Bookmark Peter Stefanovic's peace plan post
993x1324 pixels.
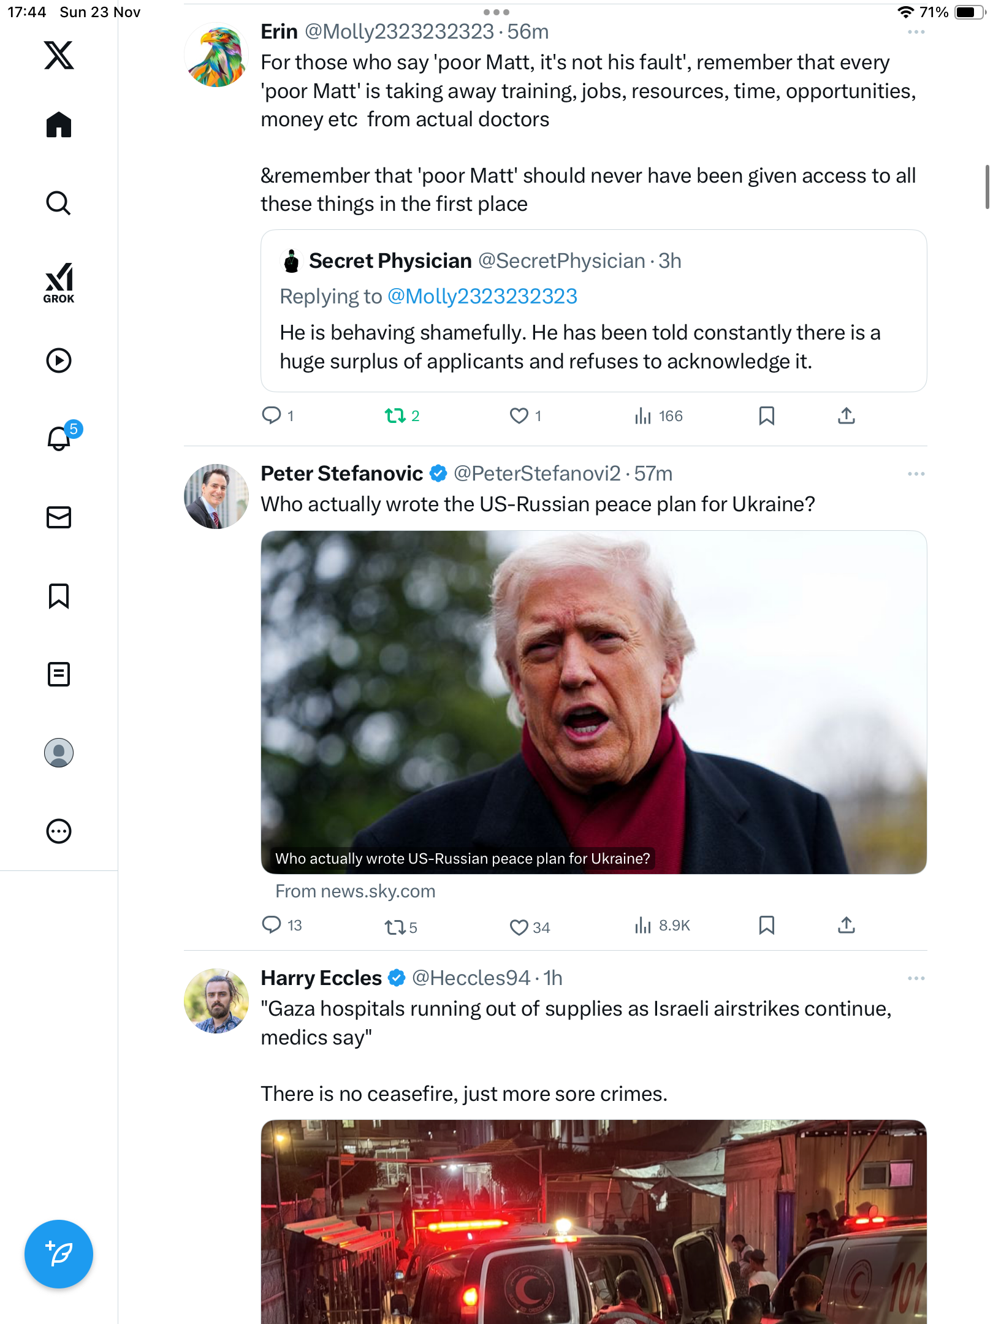tap(766, 926)
